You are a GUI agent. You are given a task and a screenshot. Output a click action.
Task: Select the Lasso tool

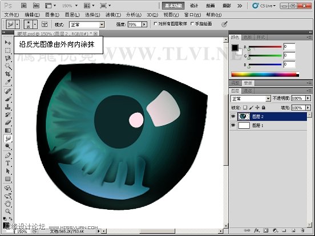pyautogui.click(x=8, y=58)
